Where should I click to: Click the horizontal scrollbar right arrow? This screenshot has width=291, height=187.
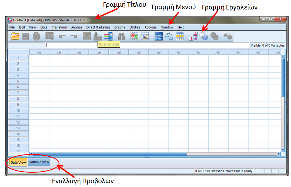[279, 154]
